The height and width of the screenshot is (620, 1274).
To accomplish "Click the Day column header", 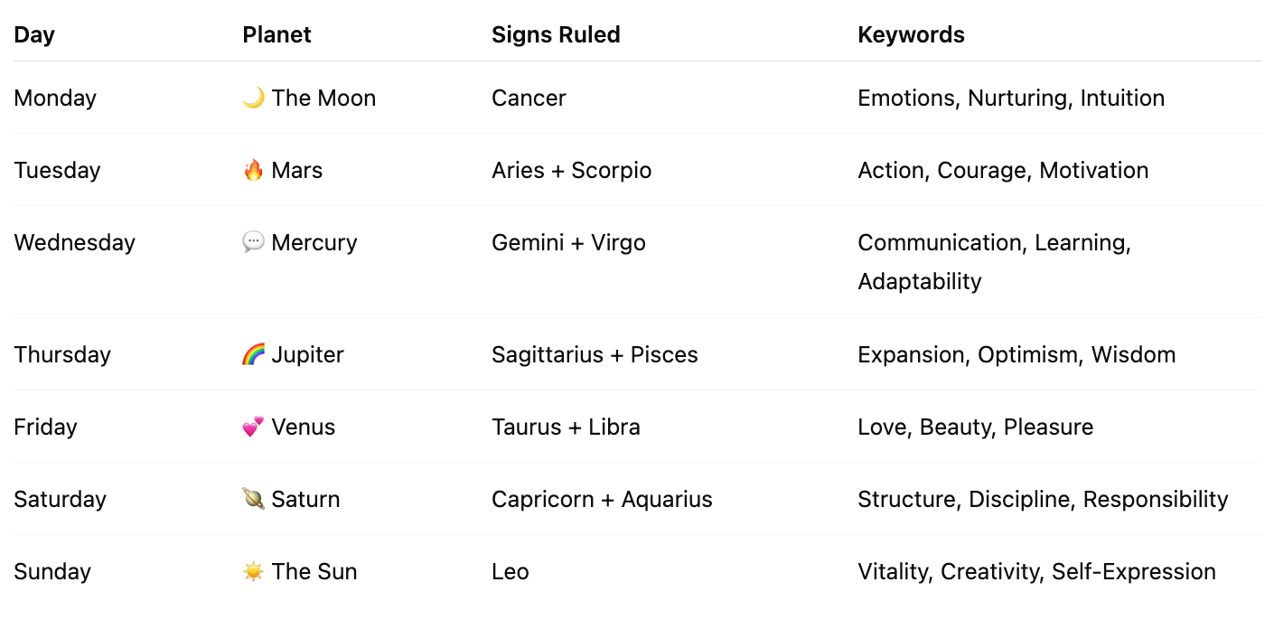I will click(x=34, y=34).
